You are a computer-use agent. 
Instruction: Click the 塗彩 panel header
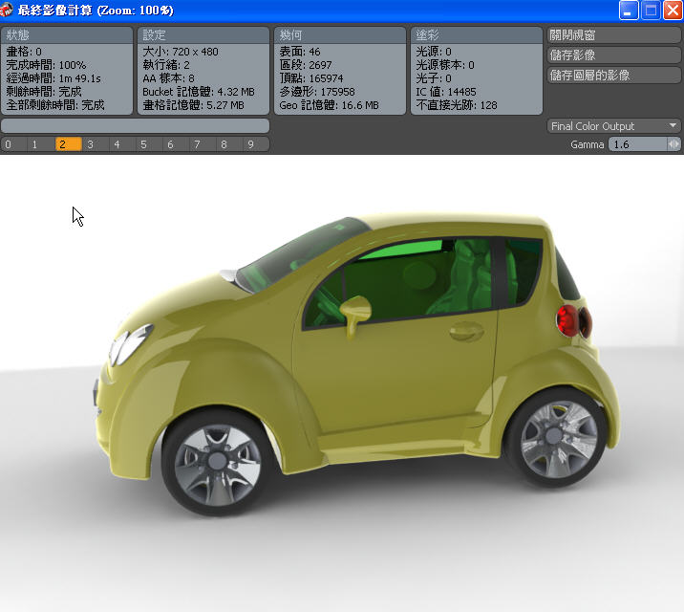click(477, 35)
